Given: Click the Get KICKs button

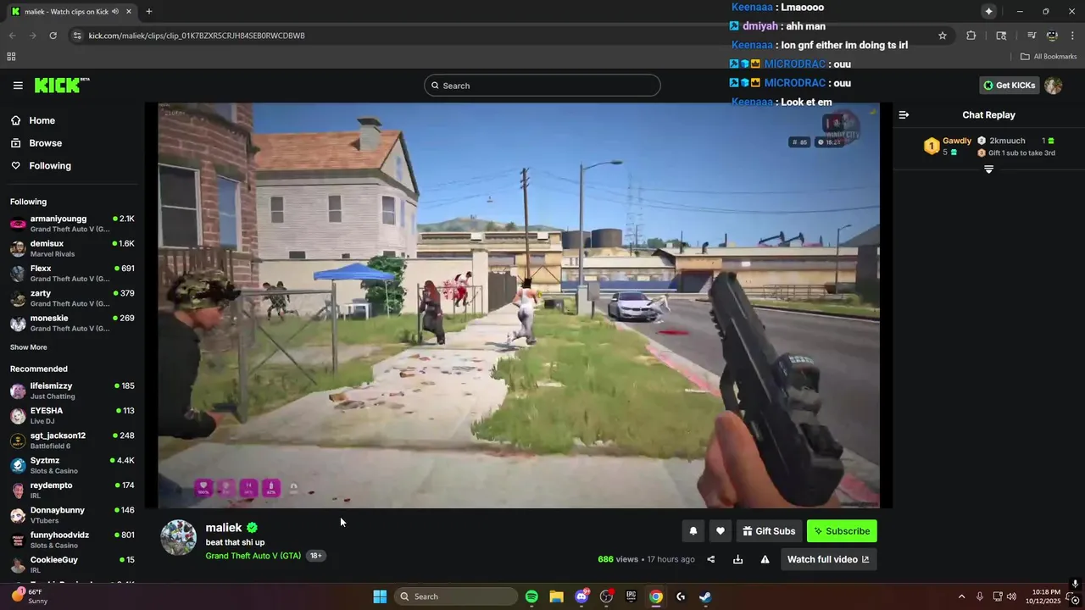Looking at the screenshot, I should point(1009,86).
